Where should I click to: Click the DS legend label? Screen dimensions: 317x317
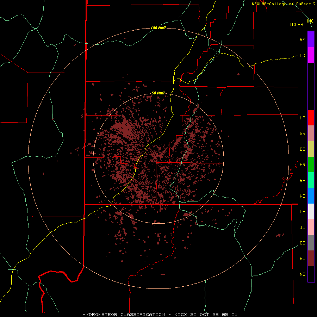(x=302, y=212)
